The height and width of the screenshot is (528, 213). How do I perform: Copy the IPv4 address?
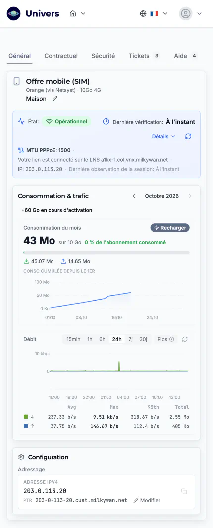(x=184, y=491)
